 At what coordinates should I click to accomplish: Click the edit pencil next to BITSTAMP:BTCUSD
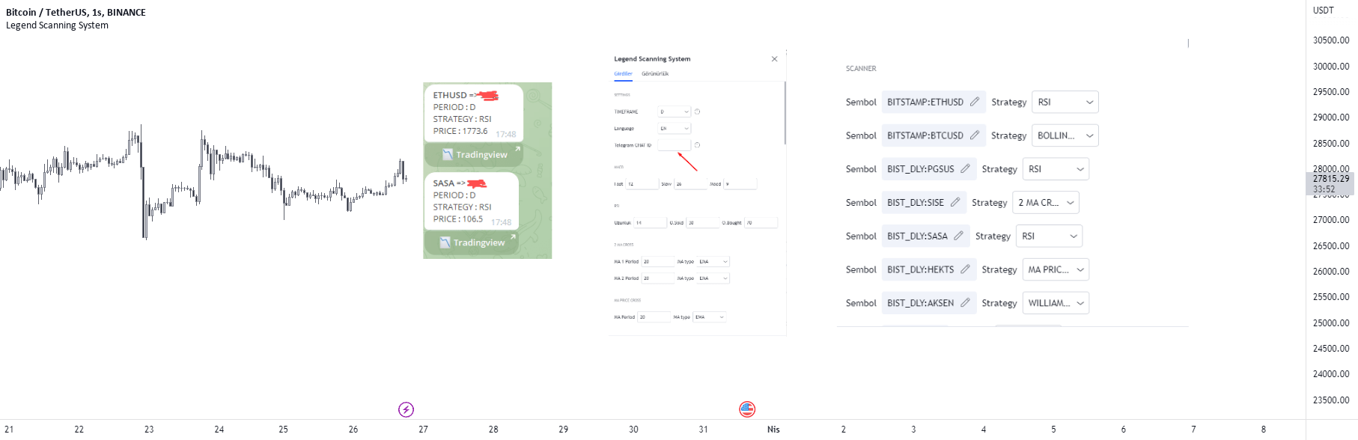click(975, 135)
